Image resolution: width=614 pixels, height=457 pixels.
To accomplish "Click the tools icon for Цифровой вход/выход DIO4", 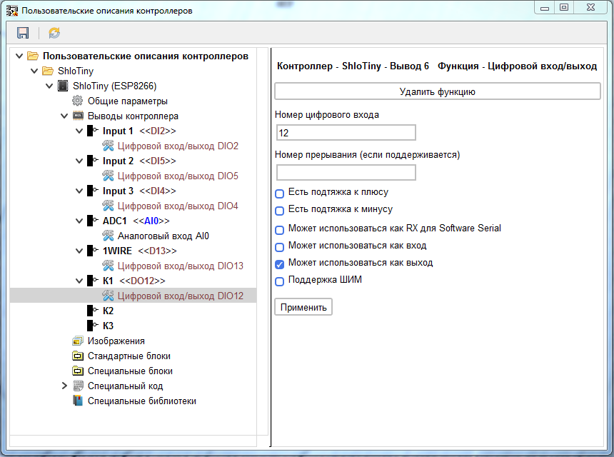I will pyautogui.click(x=108, y=206).
